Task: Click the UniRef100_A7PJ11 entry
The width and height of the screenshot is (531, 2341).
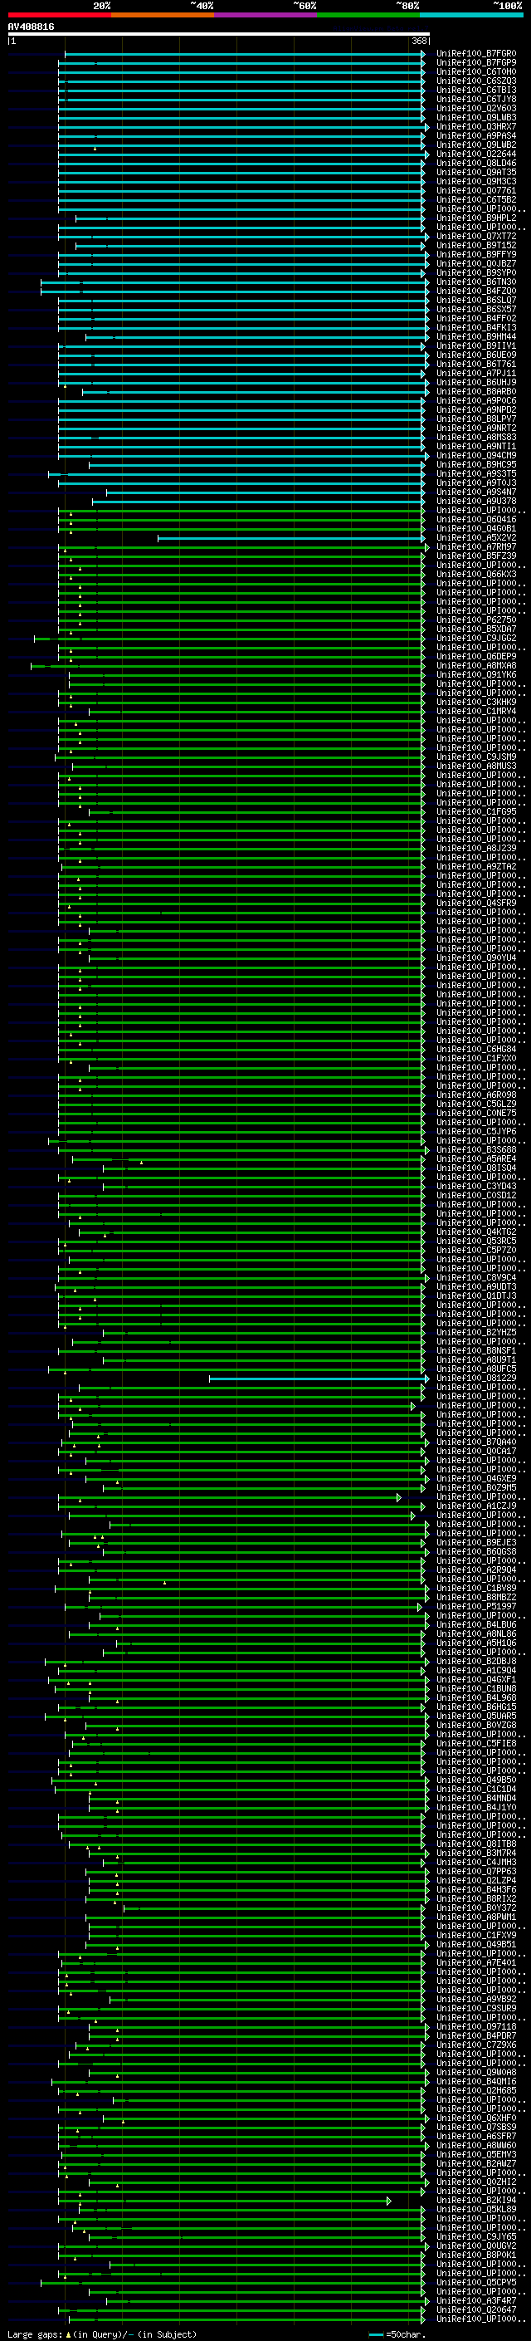Action: [476, 373]
